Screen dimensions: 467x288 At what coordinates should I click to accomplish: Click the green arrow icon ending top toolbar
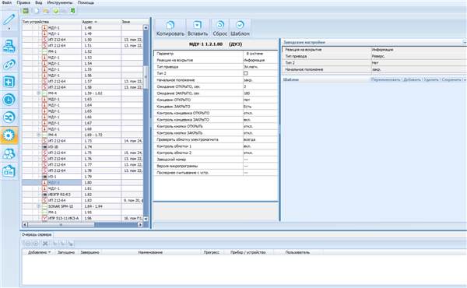(x=72, y=11)
